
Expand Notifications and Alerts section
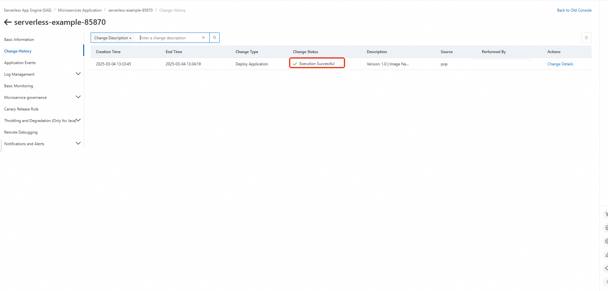pyautogui.click(x=78, y=143)
